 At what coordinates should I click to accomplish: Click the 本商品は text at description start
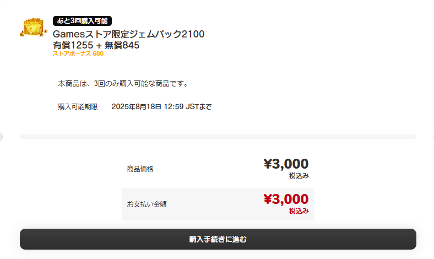coord(69,84)
